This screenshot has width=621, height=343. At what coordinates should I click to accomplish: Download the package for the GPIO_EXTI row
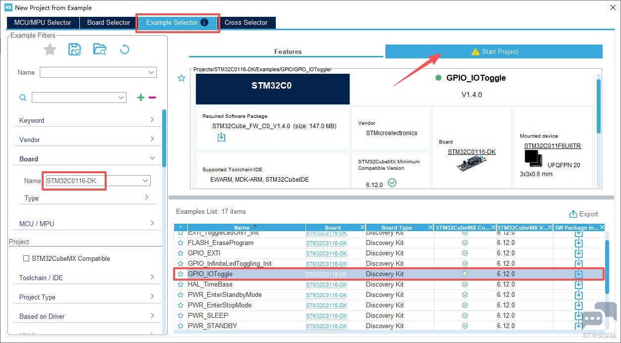click(578, 253)
